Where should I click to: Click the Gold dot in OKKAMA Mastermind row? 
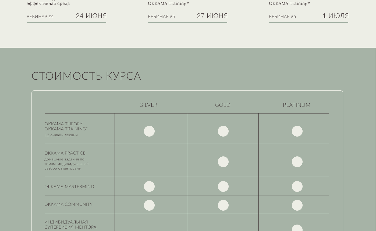tap(223, 186)
